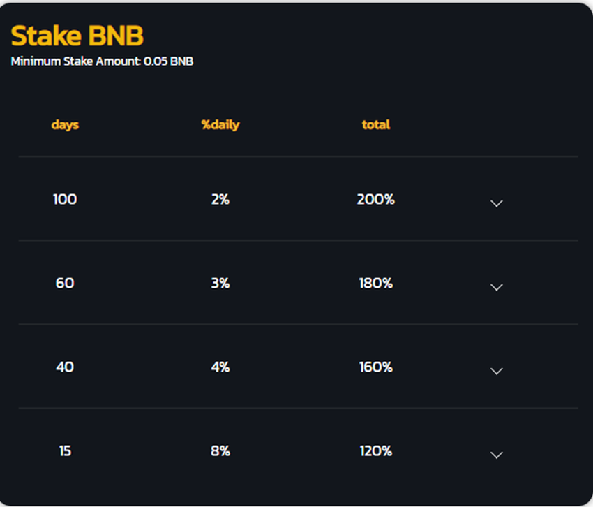The height and width of the screenshot is (507, 593).
Task: Click the 'total' column header
Action: 375,125
